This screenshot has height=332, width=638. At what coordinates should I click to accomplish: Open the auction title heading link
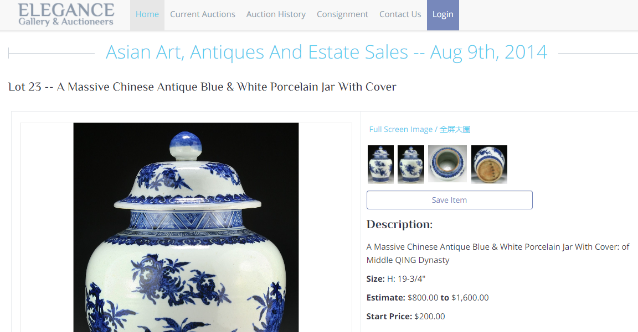click(x=326, y=52)
